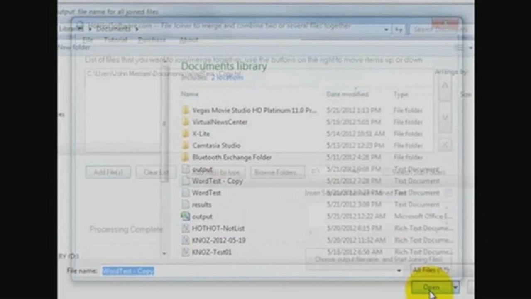This screenshot has width=531, height=299.
Task: Open the About menu in File Joiner
Action: click(188, 40)
